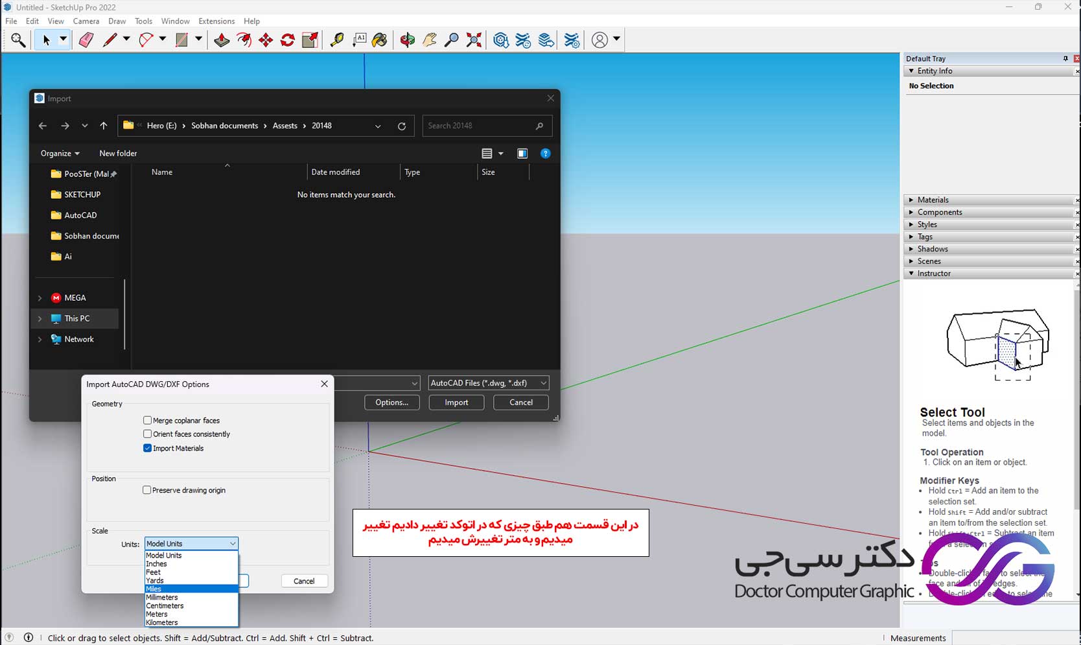Select the Zoom tool

tap(452, 40)
